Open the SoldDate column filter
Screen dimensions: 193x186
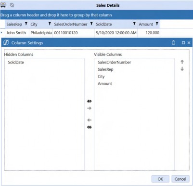134,24
